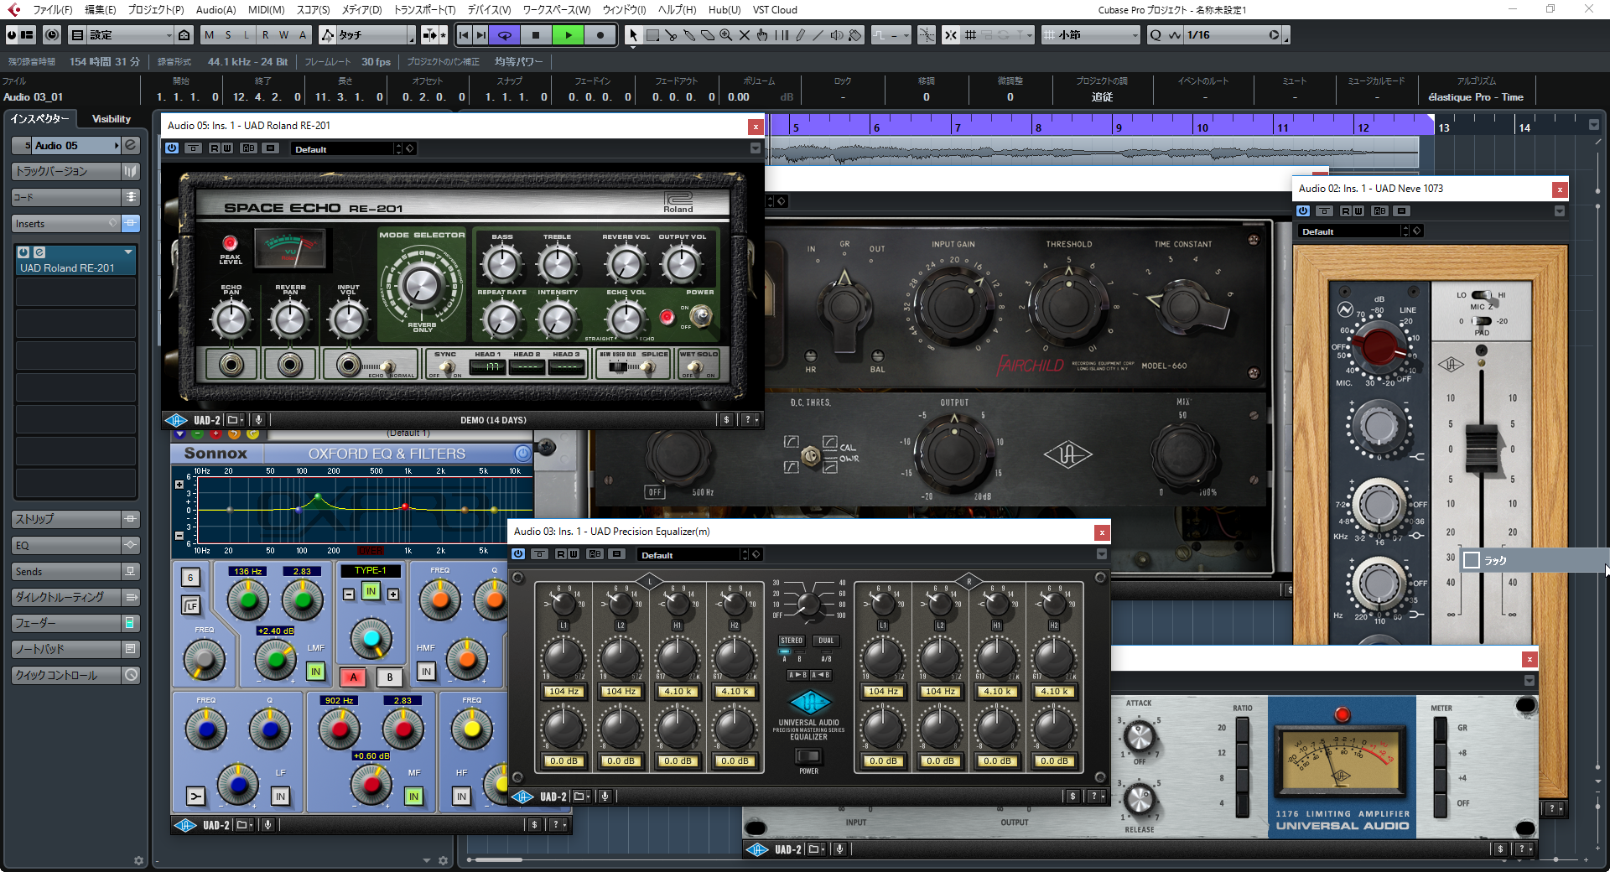This screenshot has height=872, width=1610.
Task: Expand the Sends inspector section
Action: pos(67,571)
